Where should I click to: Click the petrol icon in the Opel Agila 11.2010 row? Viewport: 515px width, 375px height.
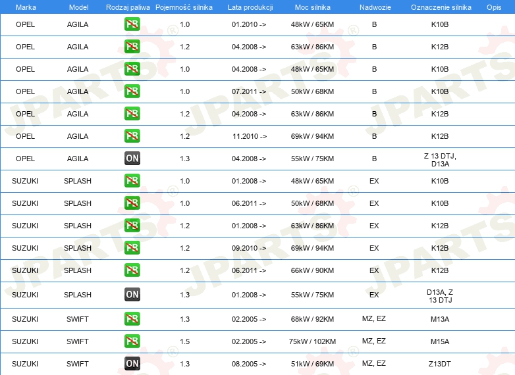pyautogui.click(x=132, y=136)
